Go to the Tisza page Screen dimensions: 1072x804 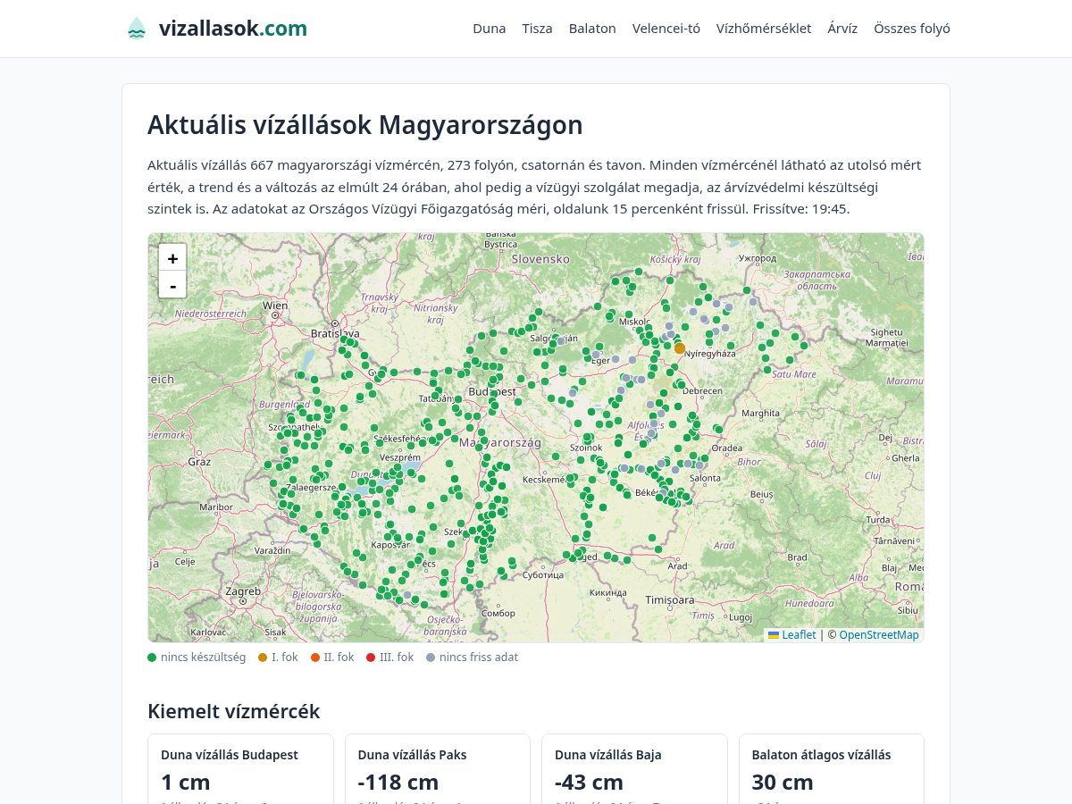pyautogui.click(x=538, y=29)
